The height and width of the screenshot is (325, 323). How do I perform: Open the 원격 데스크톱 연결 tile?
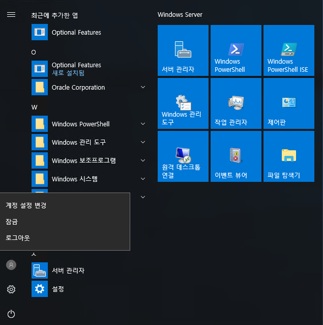click(183, 156)
